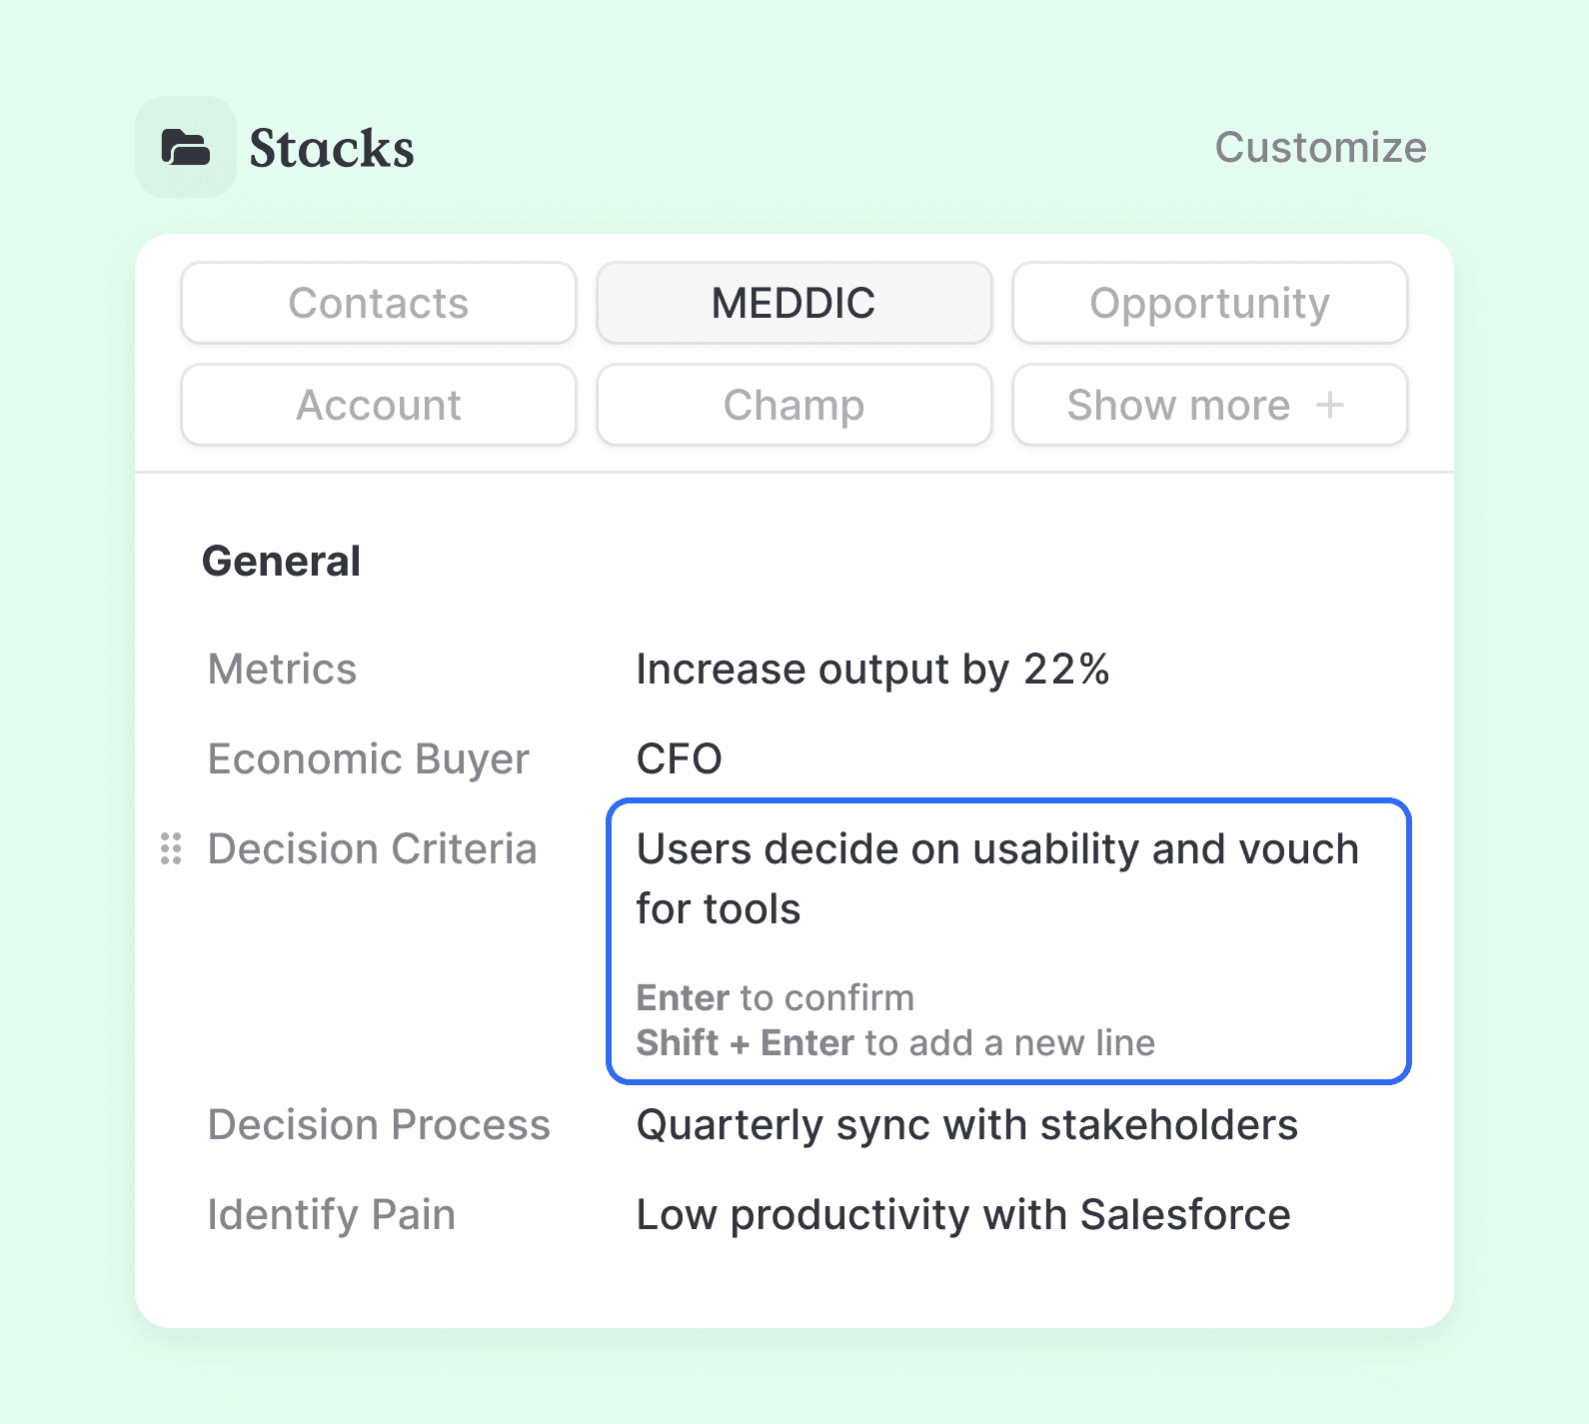Click the plus icon in Show more

tap(1330, 405)
